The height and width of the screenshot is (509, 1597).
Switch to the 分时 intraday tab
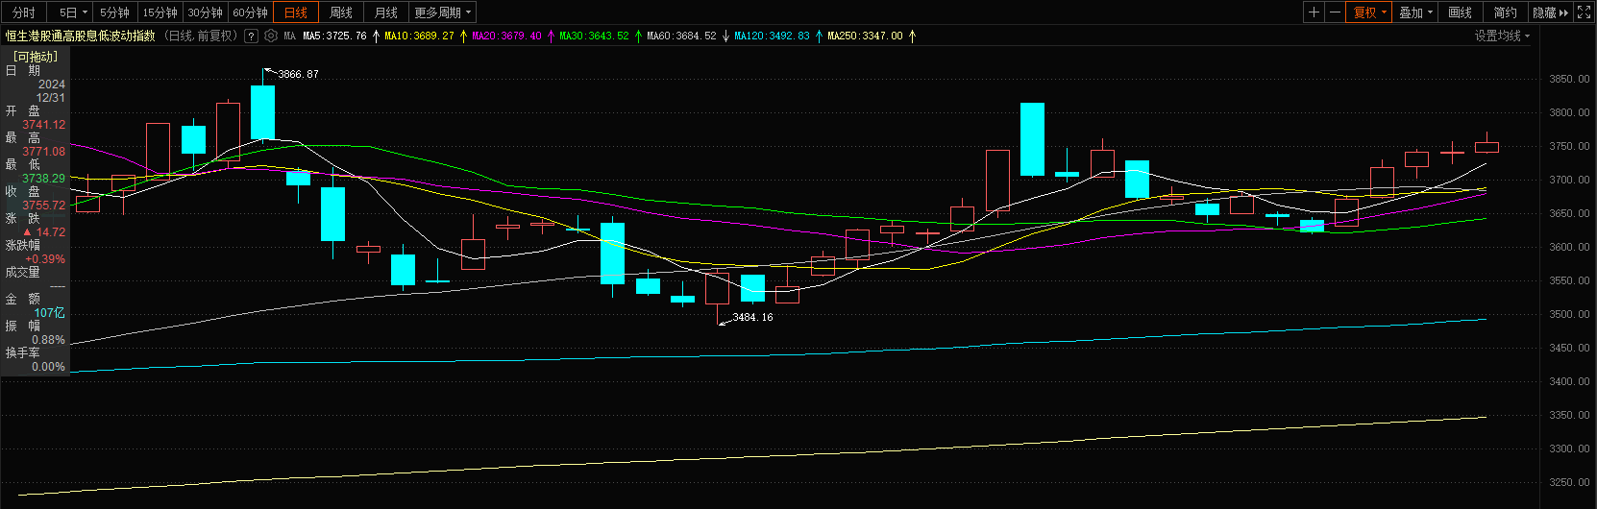point(24,12)
